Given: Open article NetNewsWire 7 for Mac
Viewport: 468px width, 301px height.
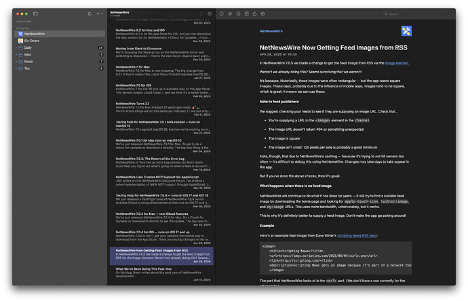Looking at the screenshot, I should 161,73.
